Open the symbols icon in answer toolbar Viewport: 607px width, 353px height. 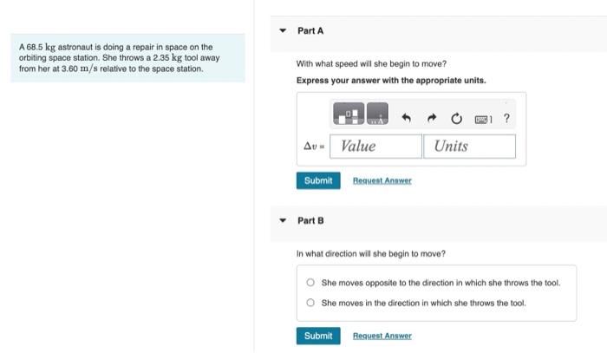pos(377,114)
